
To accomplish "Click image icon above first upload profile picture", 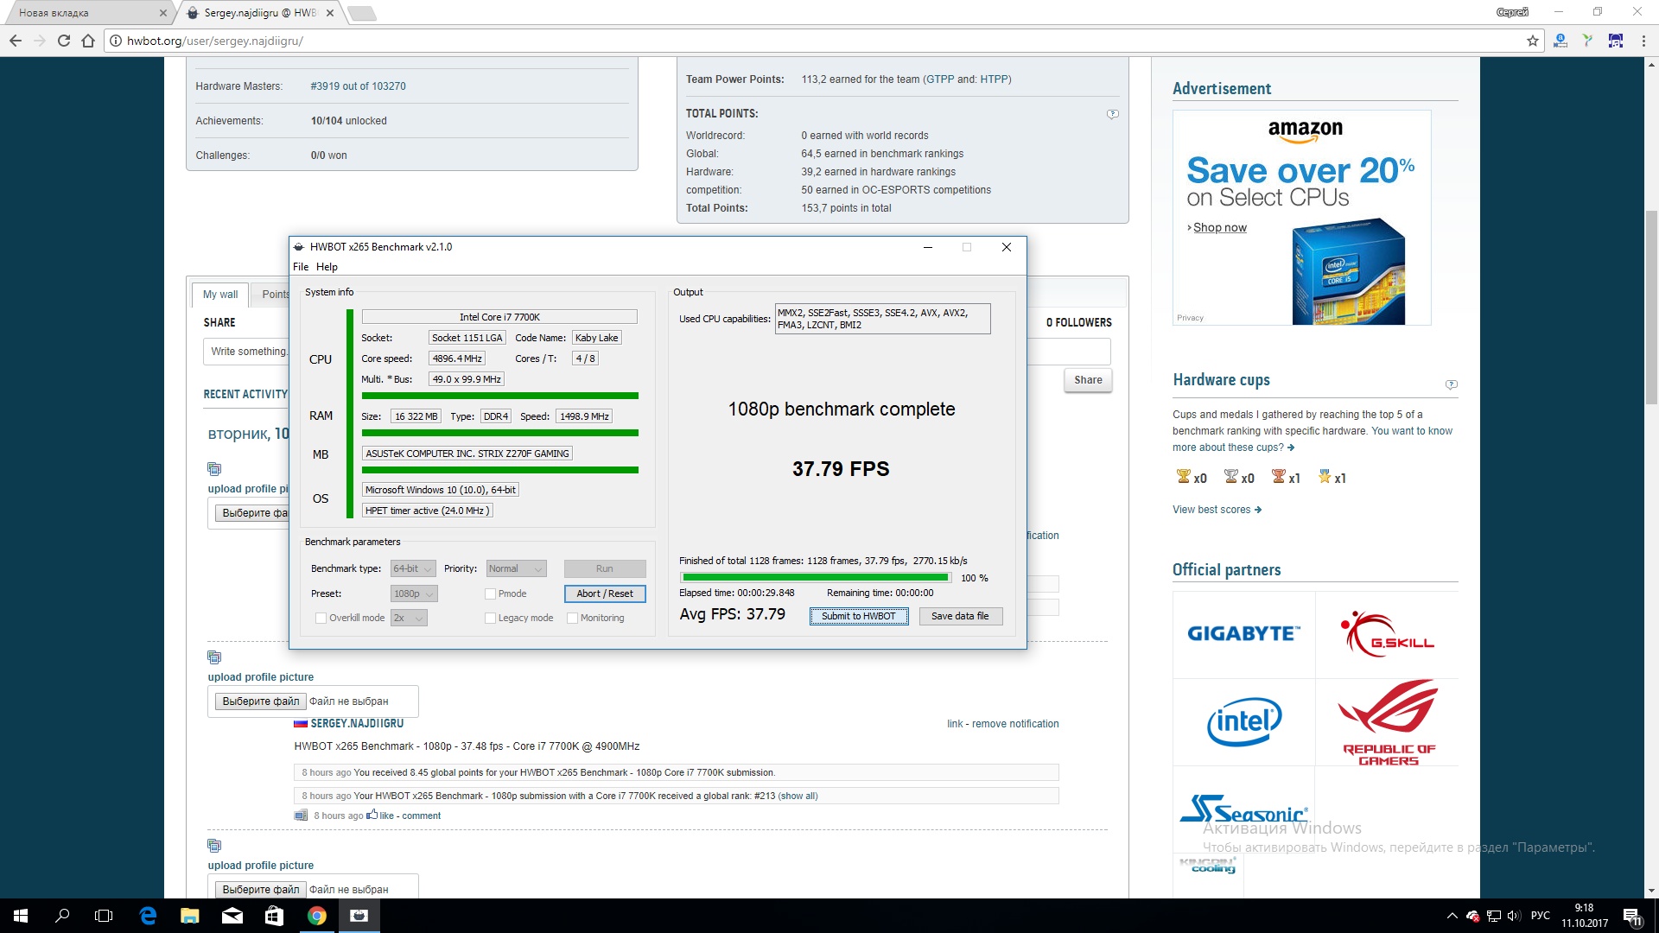I will coord(214,469).
